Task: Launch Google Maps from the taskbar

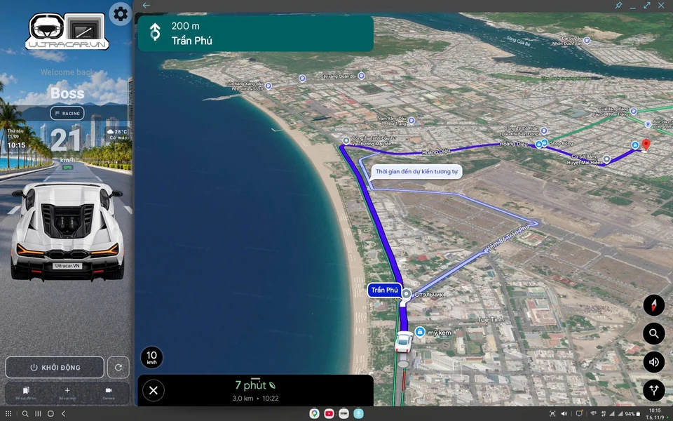Action: pyautogui.click(x=315, y=414)
